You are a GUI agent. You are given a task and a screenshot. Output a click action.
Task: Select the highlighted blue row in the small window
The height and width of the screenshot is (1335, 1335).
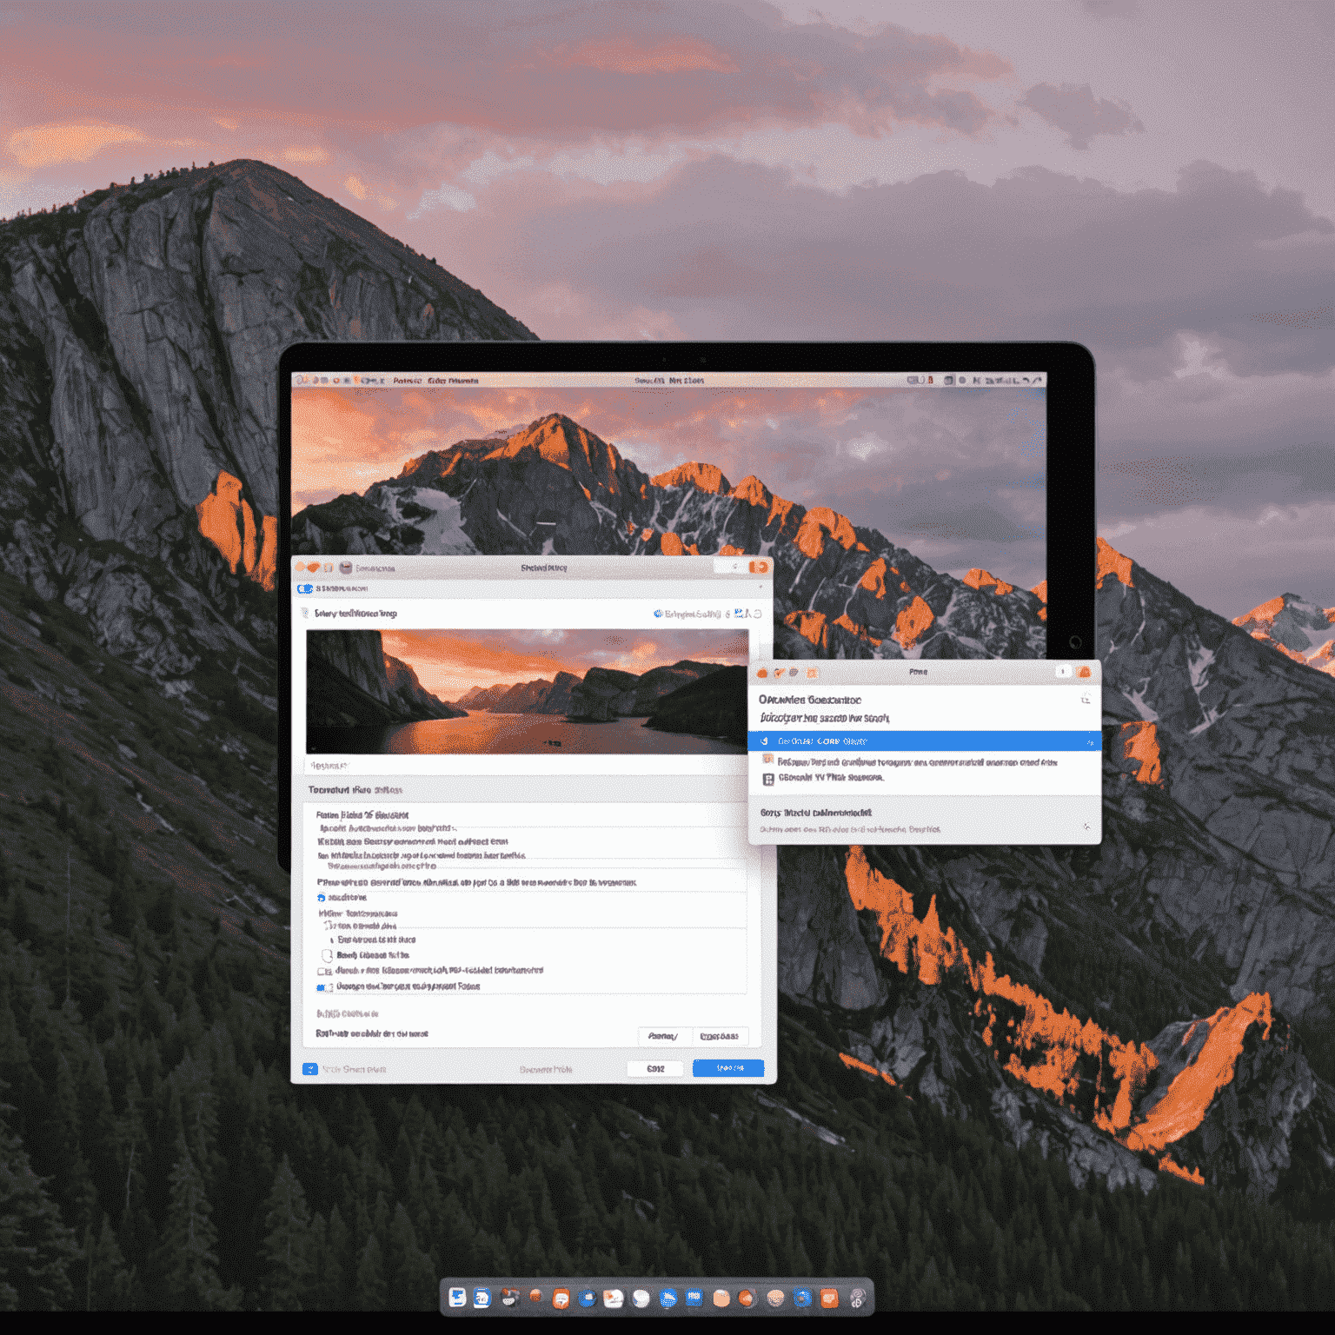[x=924, y=741]
